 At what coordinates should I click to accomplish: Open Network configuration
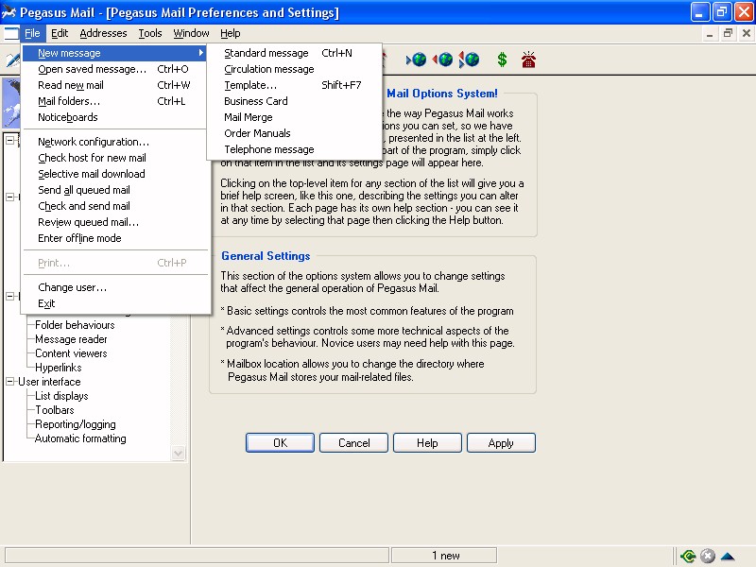[x=115, y=142]
